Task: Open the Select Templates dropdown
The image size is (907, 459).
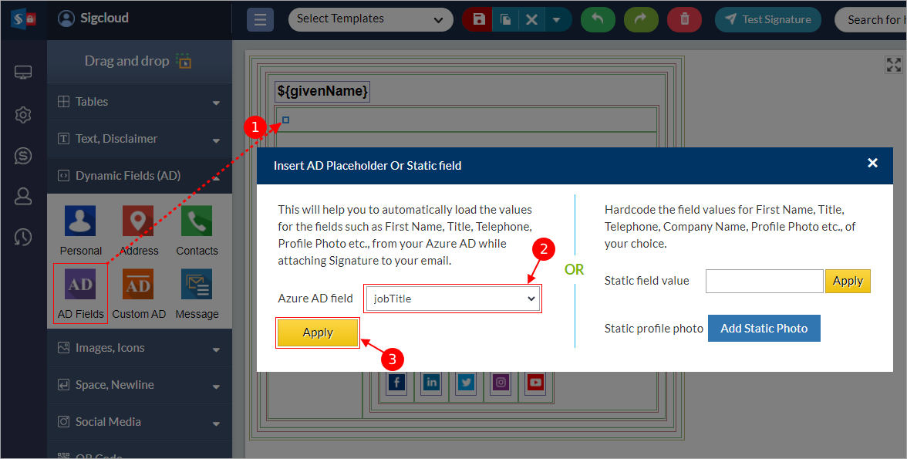Action: click(x=370, y=19)
